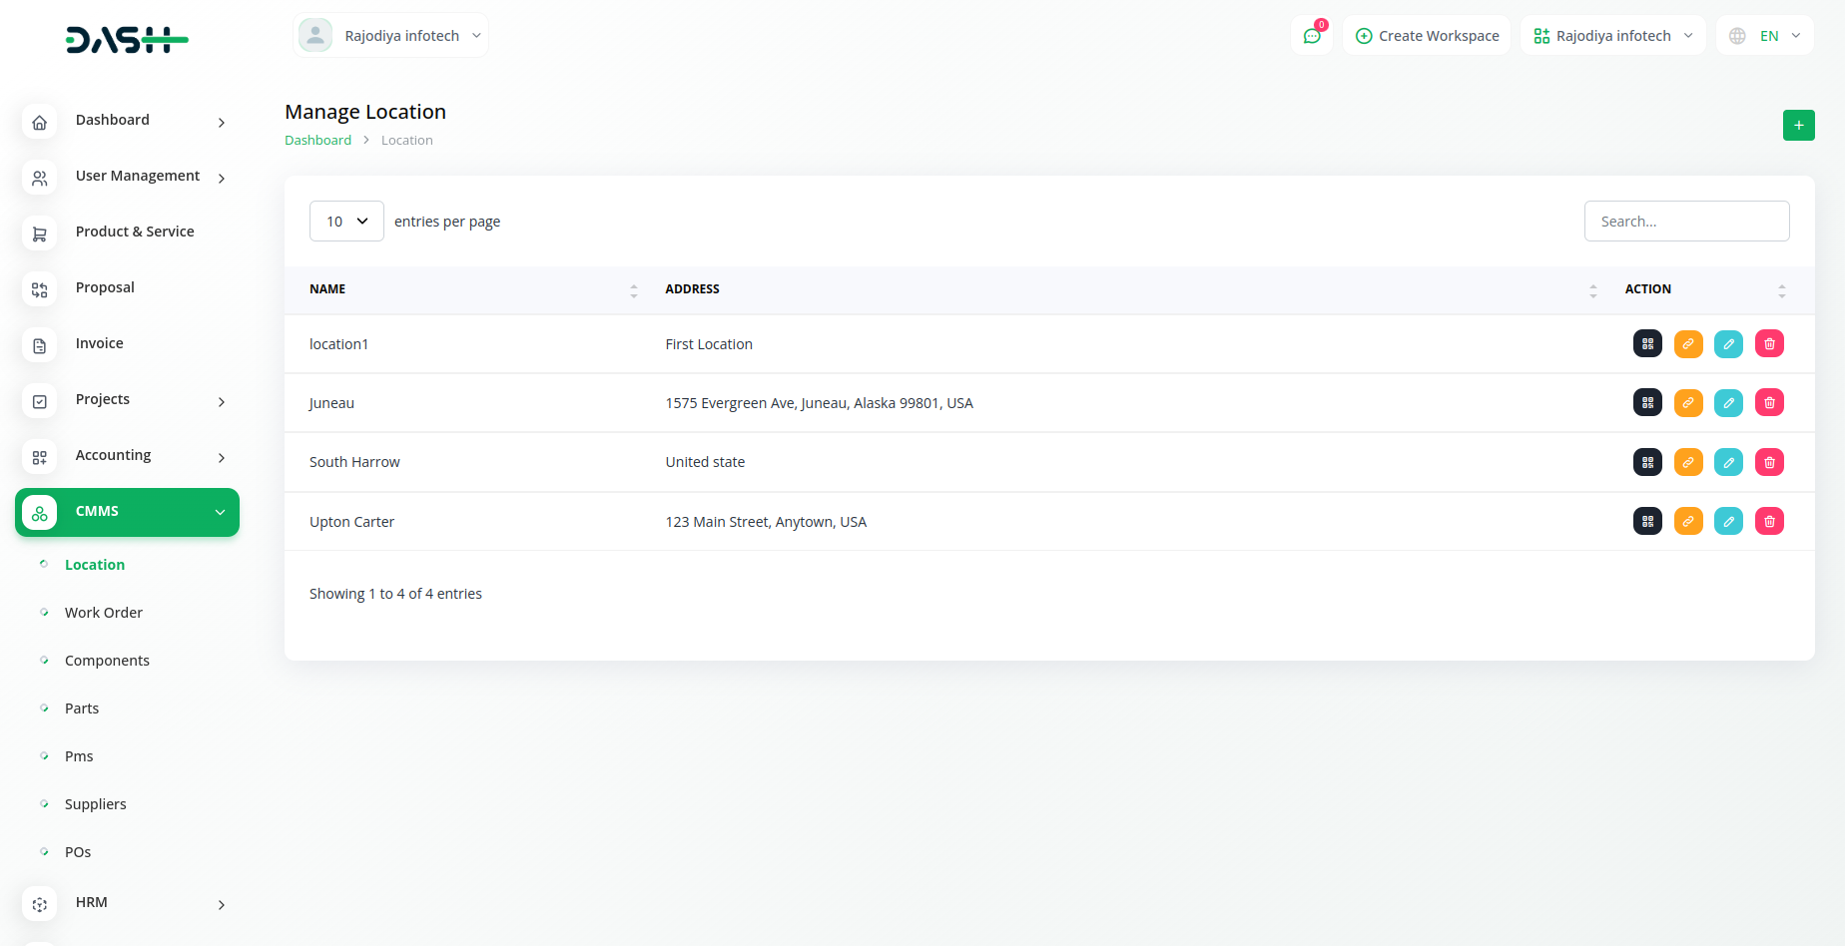Click the dark grid icon for Upton Carter
Viewport: 1845px width, 946px height.
(1647, 521)
